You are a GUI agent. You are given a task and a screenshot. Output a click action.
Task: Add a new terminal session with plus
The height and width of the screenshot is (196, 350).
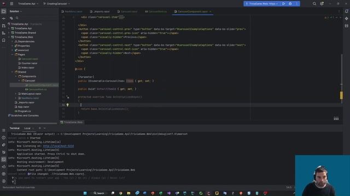(x=39, y=128)
